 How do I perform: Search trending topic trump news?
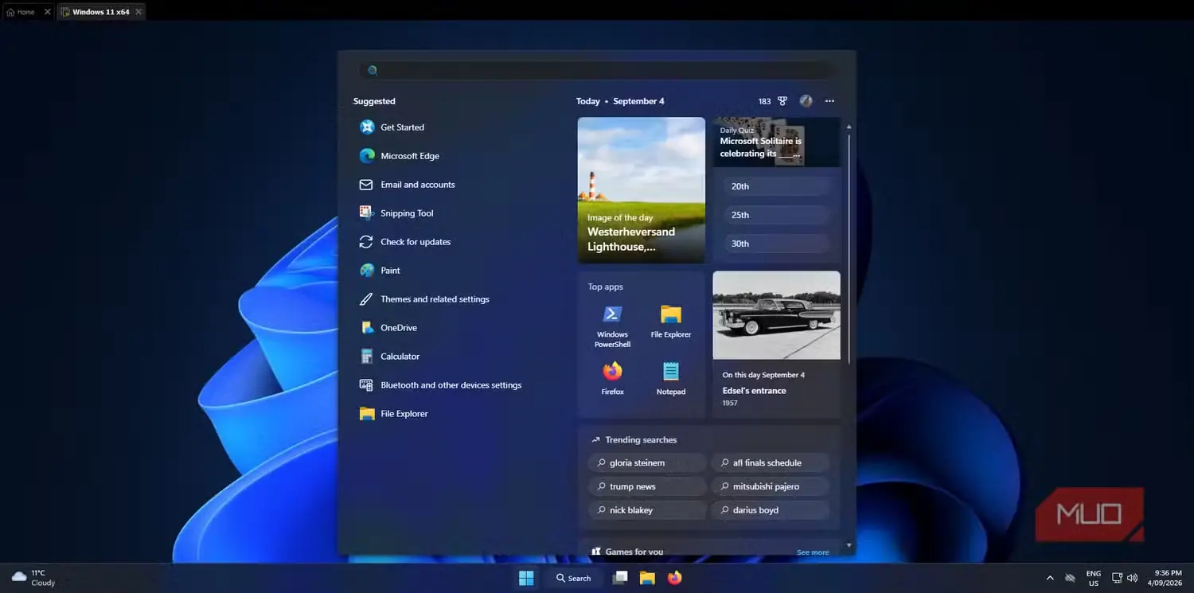coord(647,486)
